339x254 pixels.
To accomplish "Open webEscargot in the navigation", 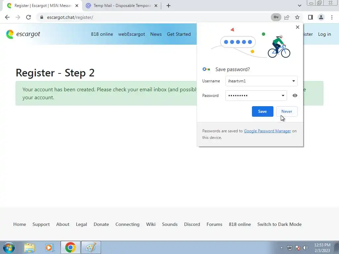I will point(131,34).
